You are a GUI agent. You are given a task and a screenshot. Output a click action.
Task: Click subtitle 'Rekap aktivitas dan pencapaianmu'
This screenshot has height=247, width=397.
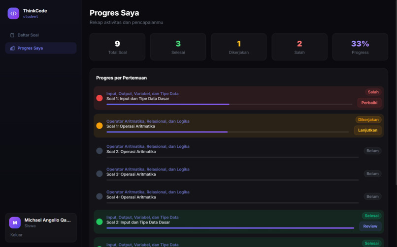[x=127, y=22]
